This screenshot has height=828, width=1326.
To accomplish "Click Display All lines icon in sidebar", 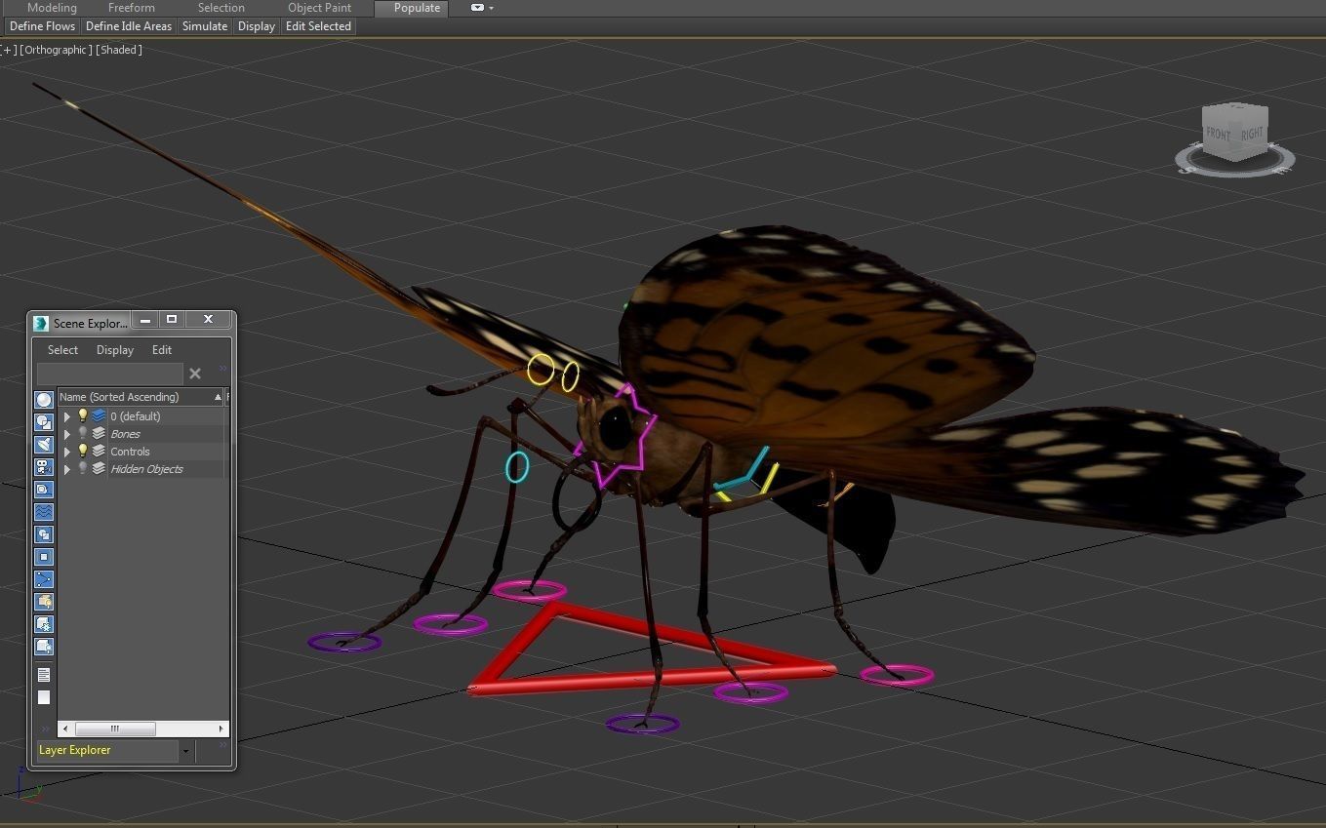I will click(44, 675).
